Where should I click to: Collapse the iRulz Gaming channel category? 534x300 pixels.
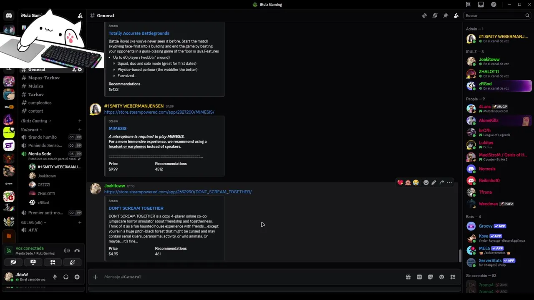pos(36,121)
